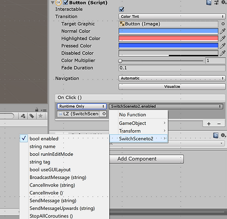Click Target Graphic Button (Image) field
This screenshot has height=219, width=227.
[x=168, y=24]
